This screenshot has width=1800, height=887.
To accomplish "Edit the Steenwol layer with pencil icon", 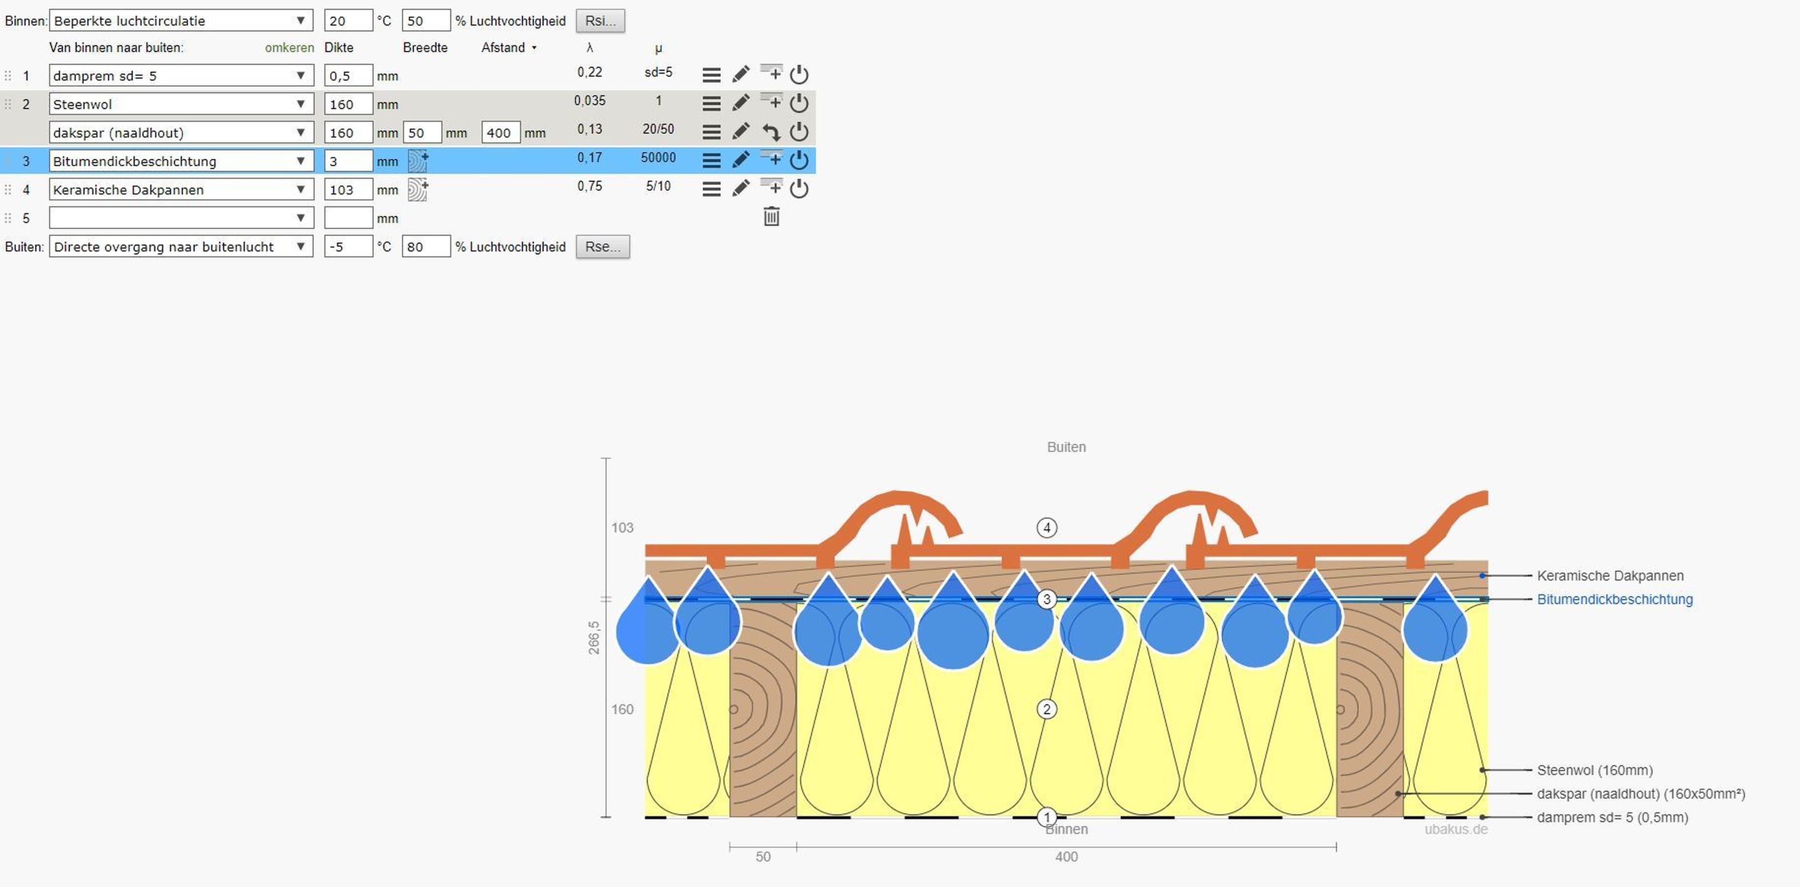I will [741, 103].
